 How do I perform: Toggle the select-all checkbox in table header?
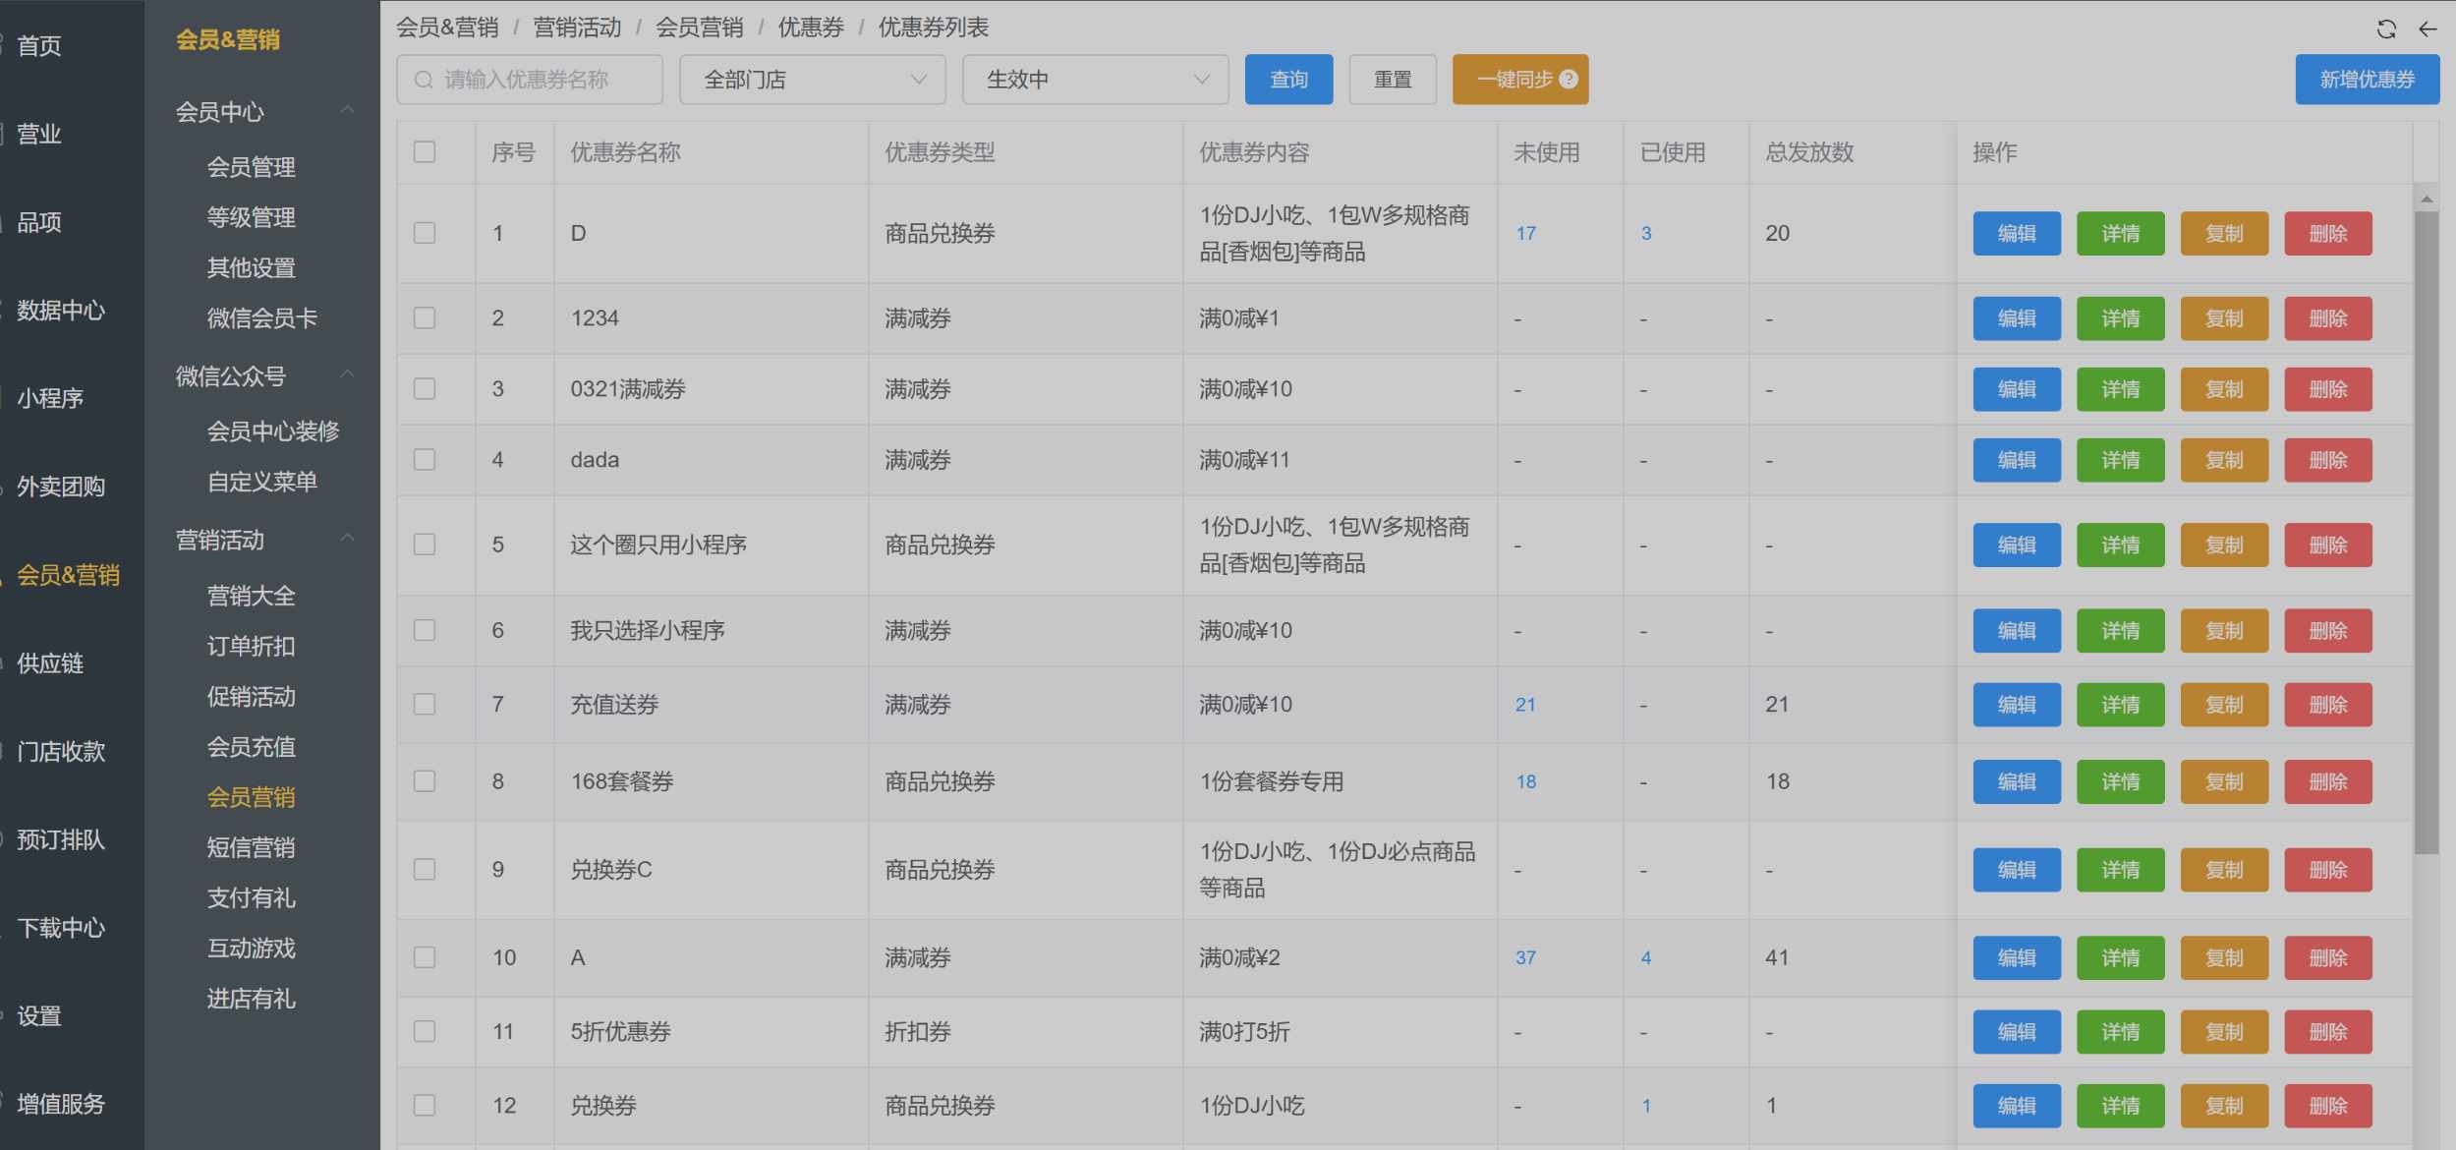tap(425, 151)
